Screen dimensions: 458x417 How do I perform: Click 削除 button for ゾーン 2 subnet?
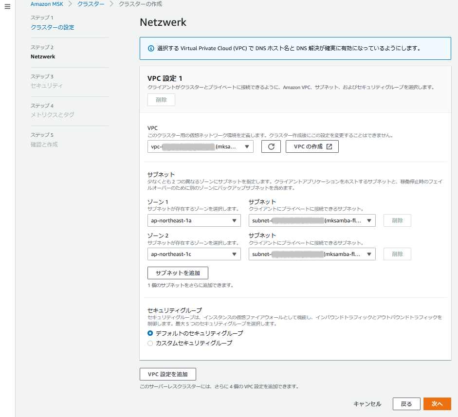(397, 254)
